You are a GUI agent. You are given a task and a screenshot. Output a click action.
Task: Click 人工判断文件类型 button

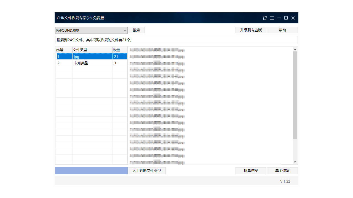click(x=147, y=171)
